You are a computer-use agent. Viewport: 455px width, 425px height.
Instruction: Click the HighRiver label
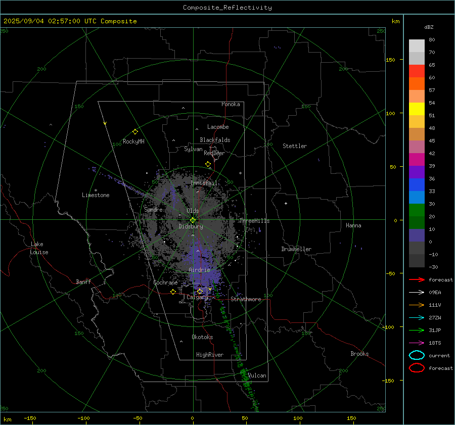210,355
